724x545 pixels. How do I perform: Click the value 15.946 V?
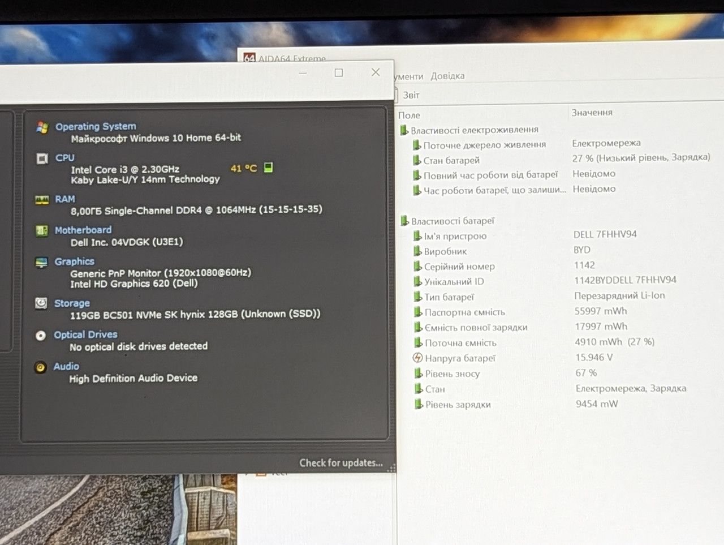(594, 358)
